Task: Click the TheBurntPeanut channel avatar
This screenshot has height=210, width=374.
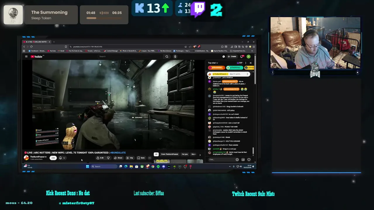Action: [x=26, y=158]
